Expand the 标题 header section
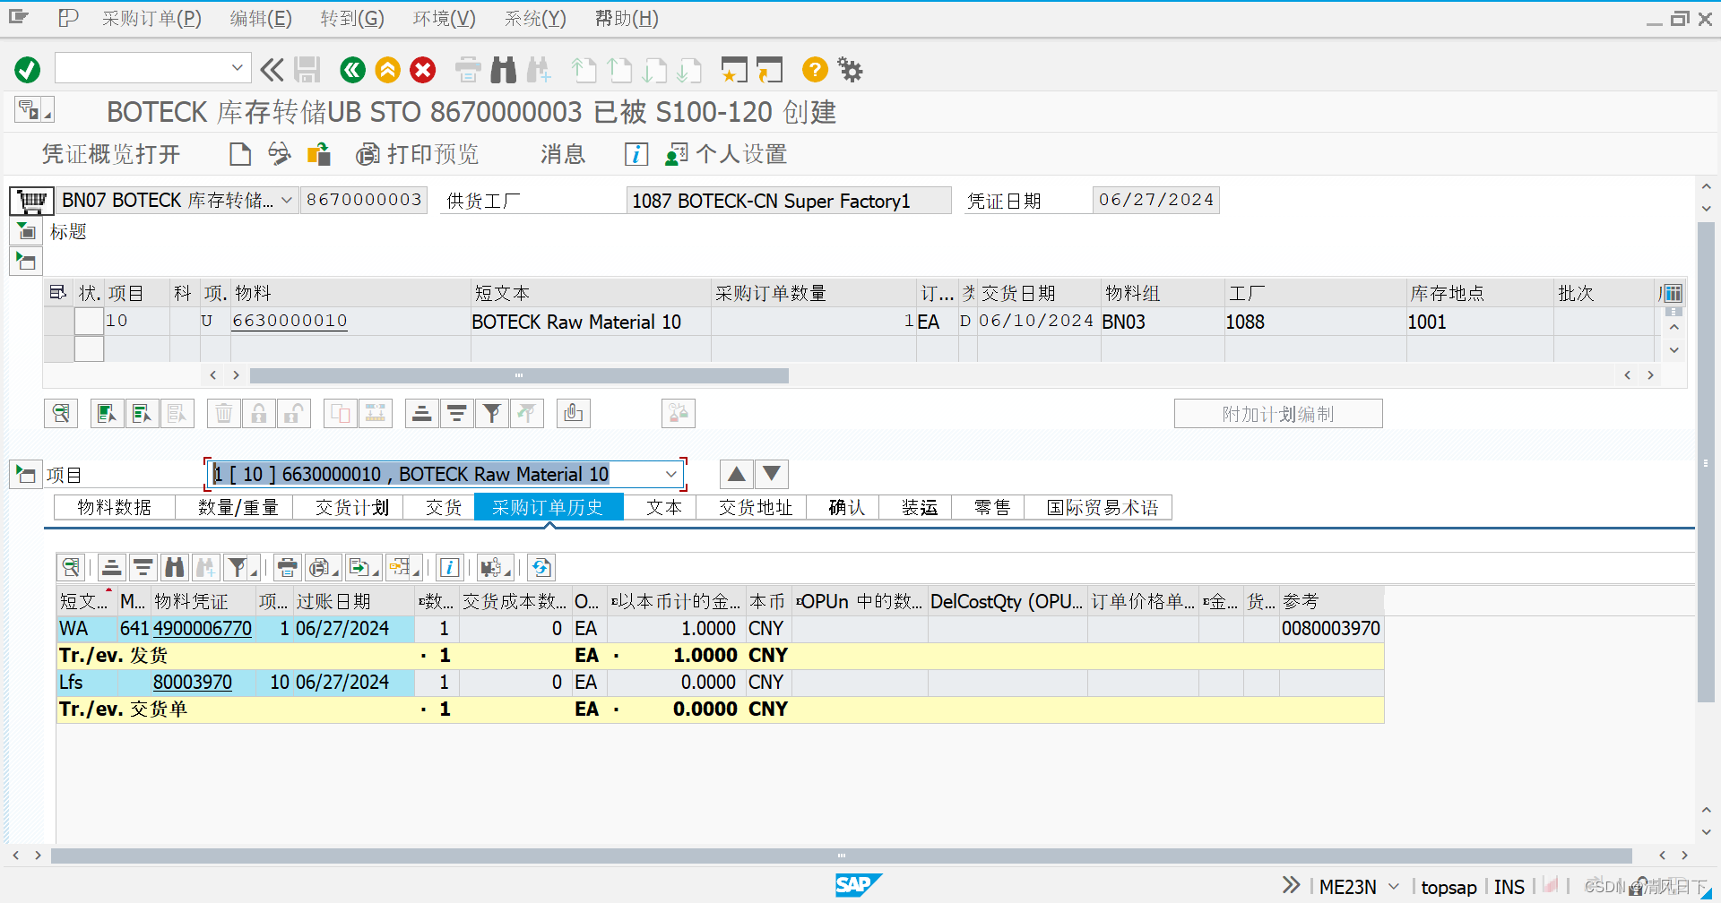The height and width of the screenshot is (903, 1721). point(26,232)
